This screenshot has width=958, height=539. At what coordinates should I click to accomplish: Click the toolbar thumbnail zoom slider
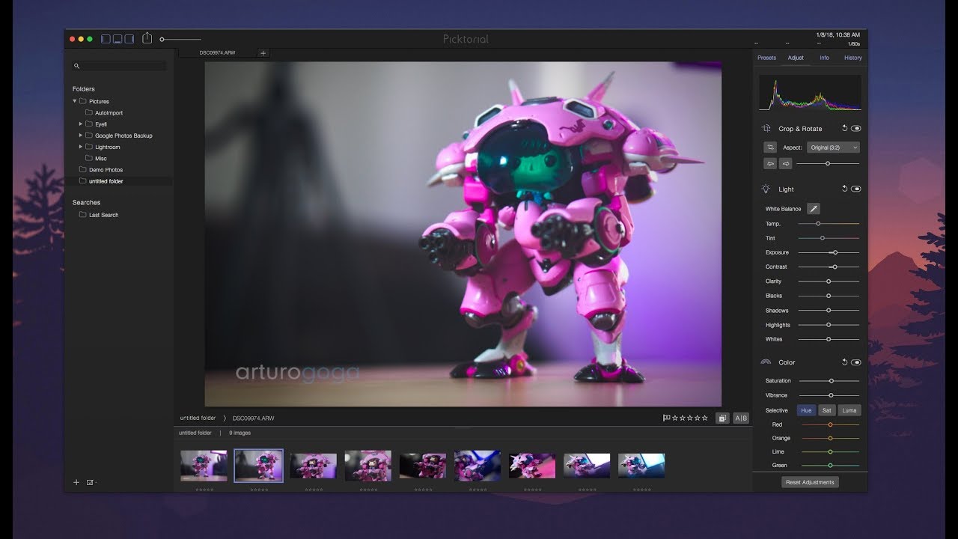pos(180,39)
